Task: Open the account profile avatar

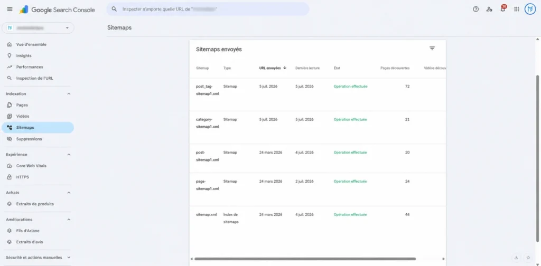Action: point(530,9)
